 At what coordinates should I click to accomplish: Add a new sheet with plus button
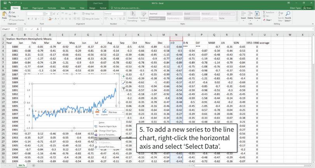[x=33, y=165]
